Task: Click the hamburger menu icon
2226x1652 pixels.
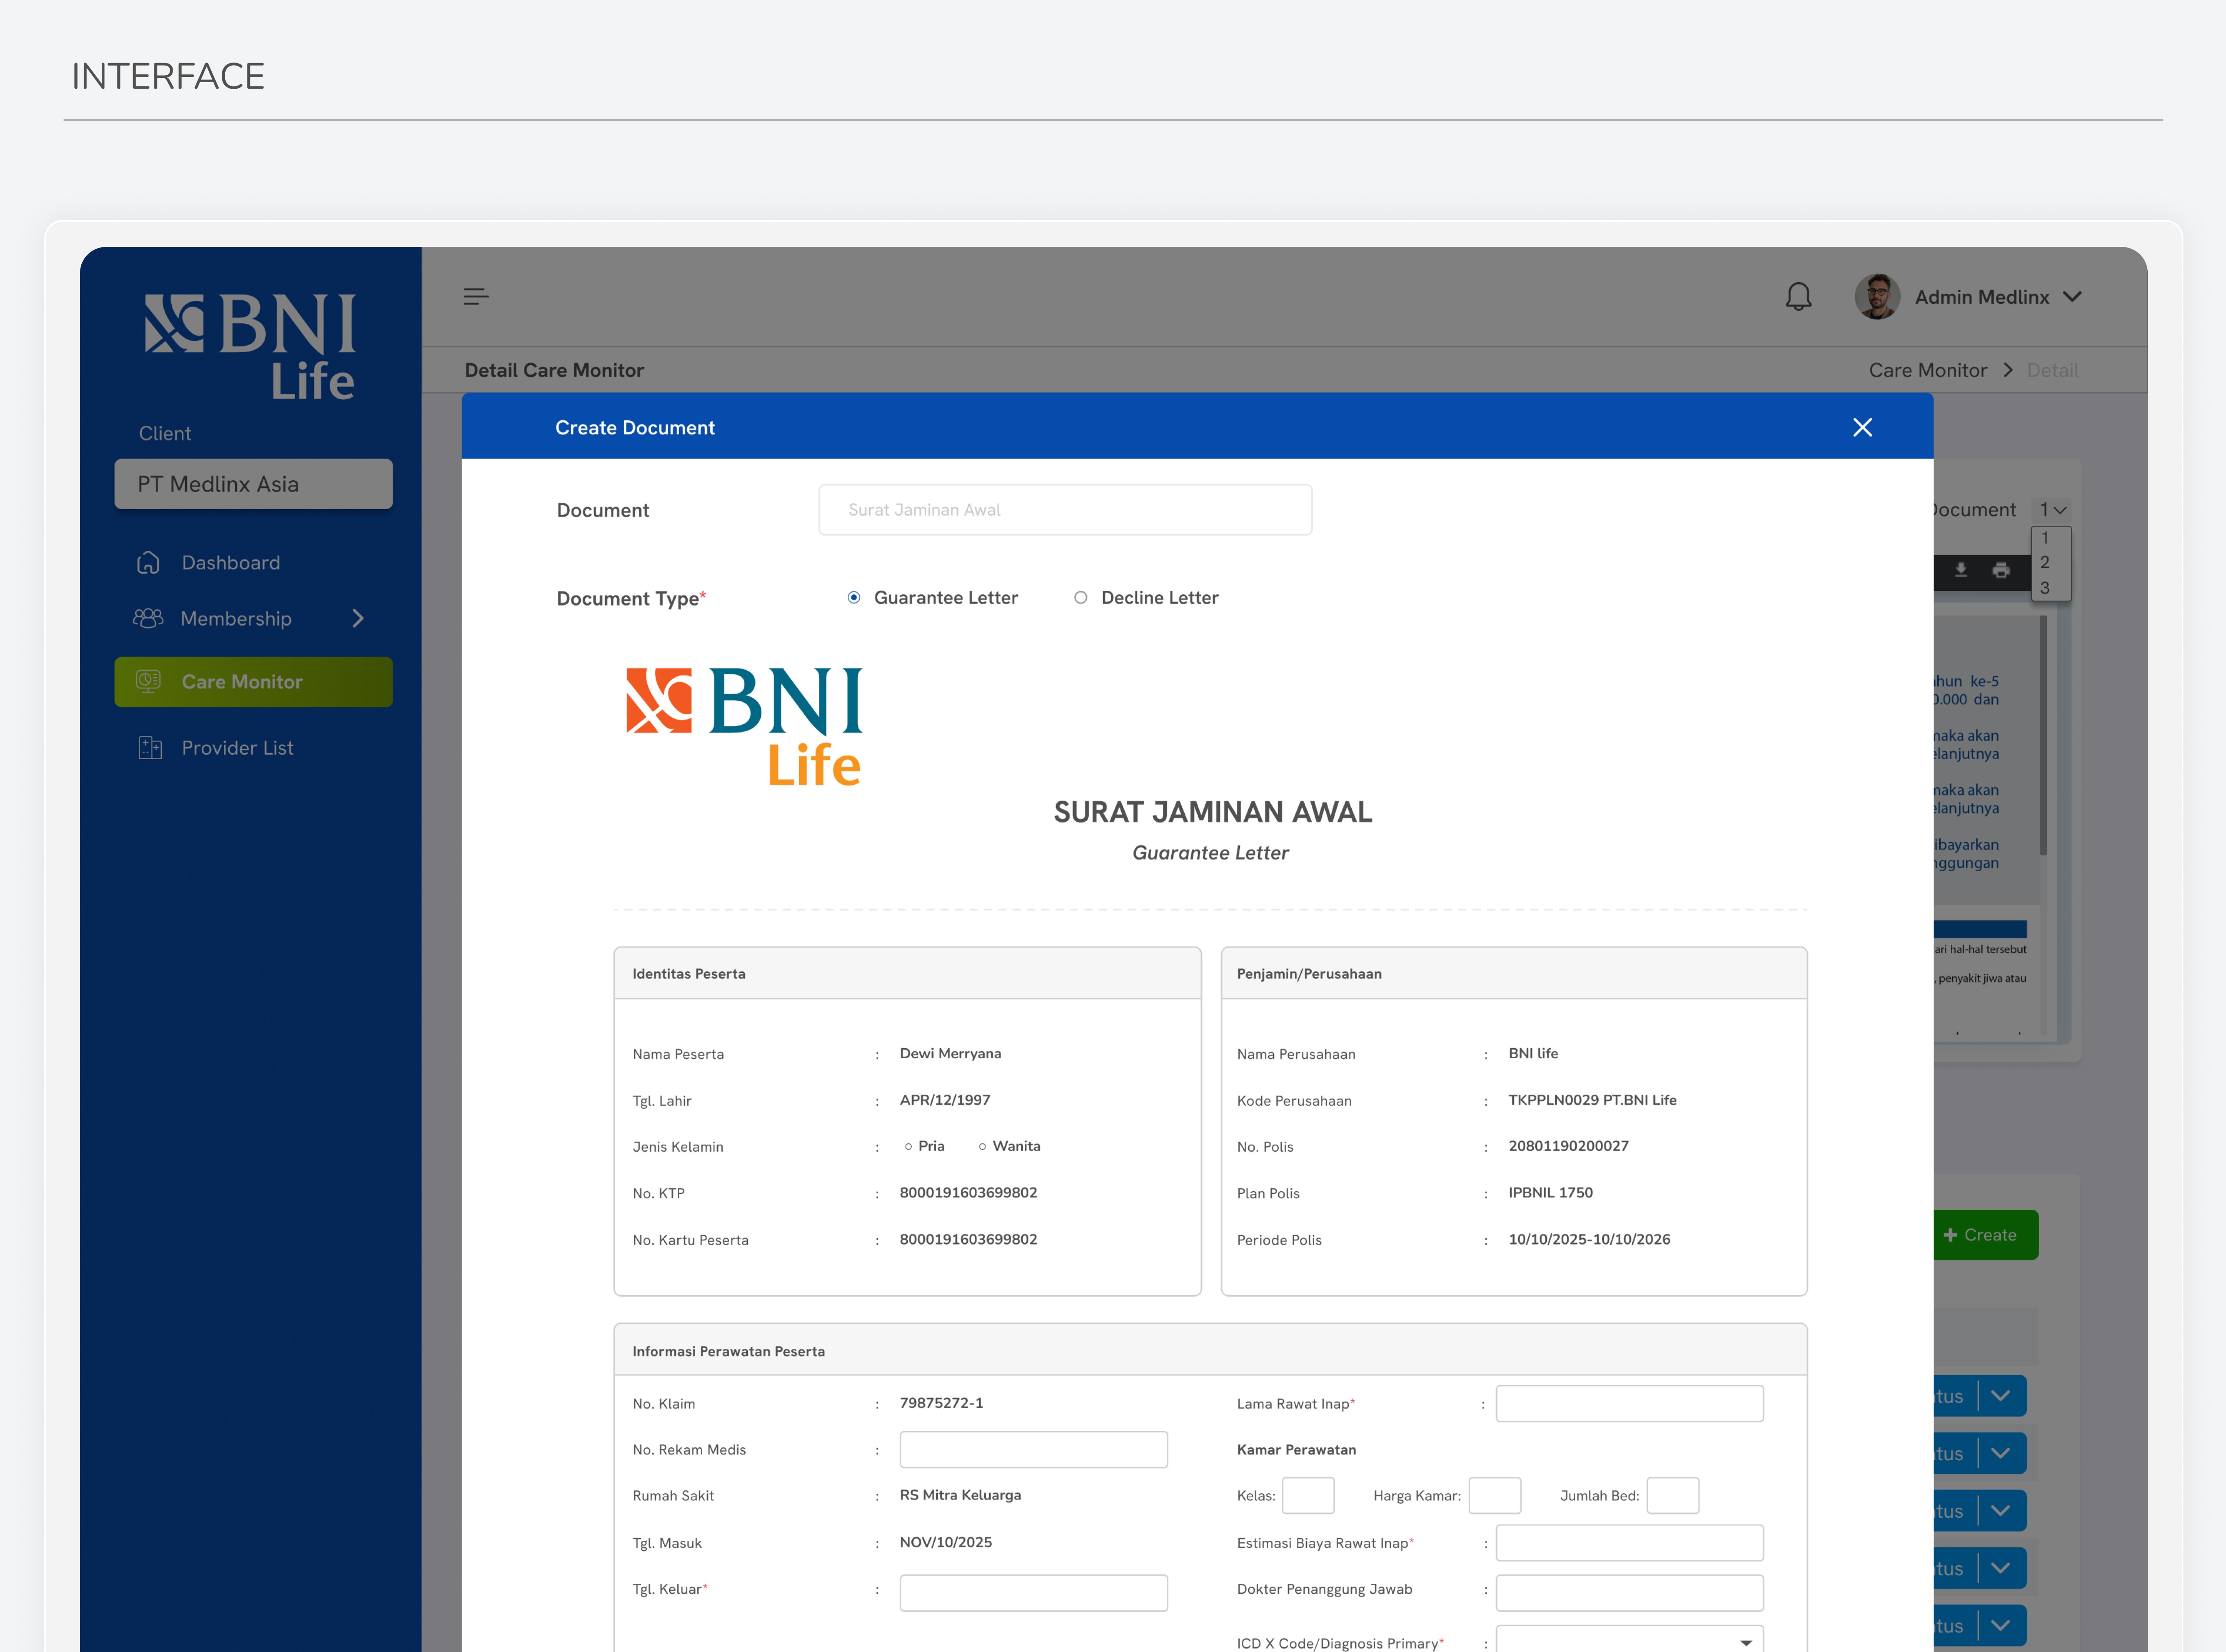Action: pyautogui.click(x=476, y=296)
